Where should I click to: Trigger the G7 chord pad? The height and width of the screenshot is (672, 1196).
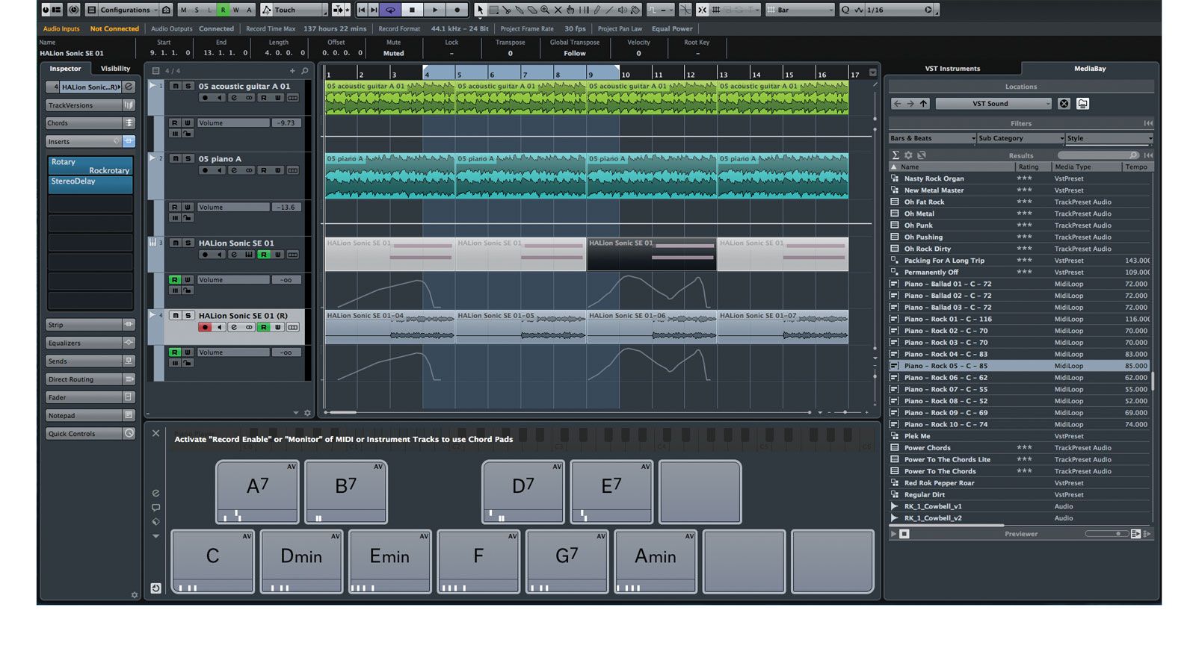[x=567, y=557]
